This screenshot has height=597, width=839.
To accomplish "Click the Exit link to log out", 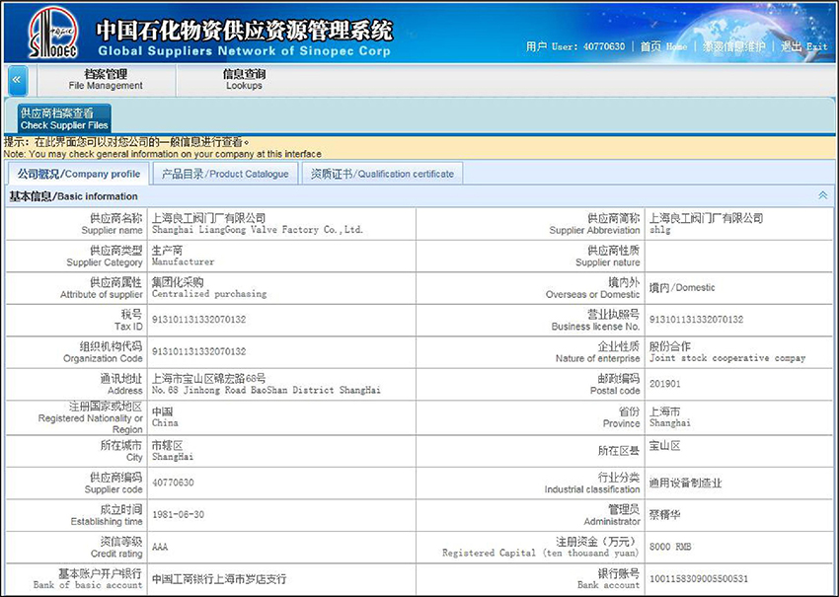I will tap(804, 46).
